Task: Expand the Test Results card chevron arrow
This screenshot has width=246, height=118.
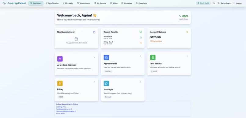Action: click(x=187, y=56)
